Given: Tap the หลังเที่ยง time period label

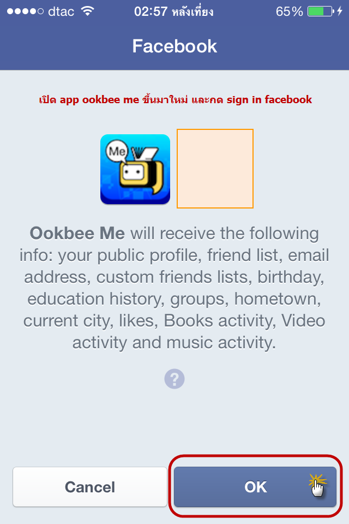Looking at the screenshot, I should (191, 11).
